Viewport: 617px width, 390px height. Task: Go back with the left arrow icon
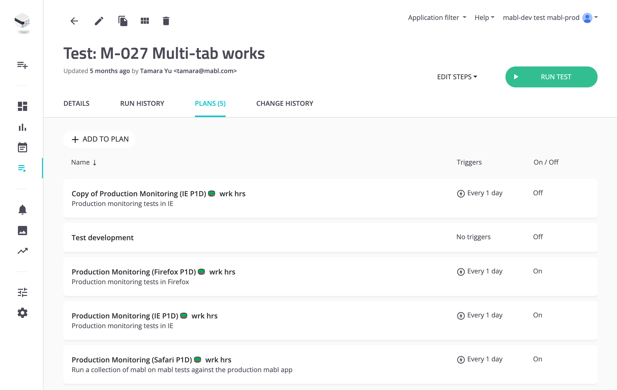click(x=74, y=21)
